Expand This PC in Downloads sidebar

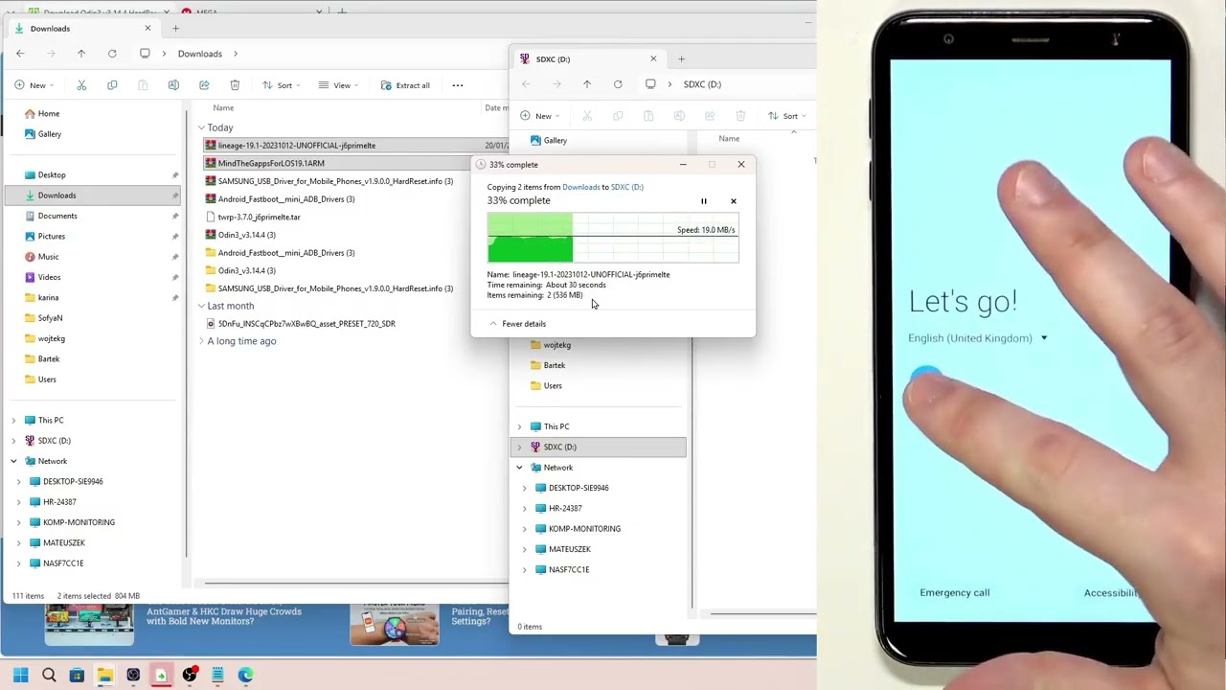tap(14, 421)
